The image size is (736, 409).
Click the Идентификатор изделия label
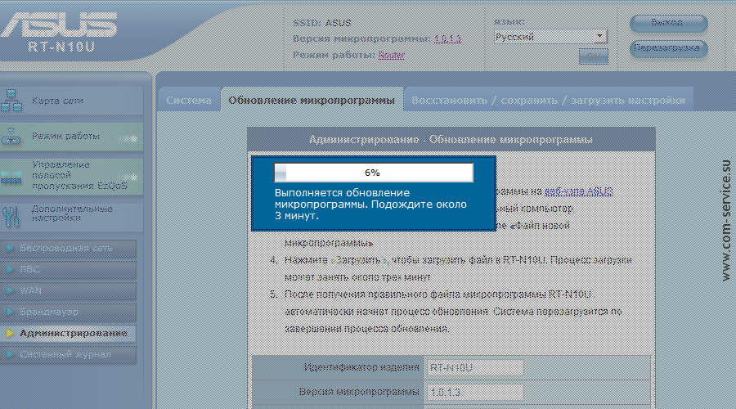tap(361, 367)
